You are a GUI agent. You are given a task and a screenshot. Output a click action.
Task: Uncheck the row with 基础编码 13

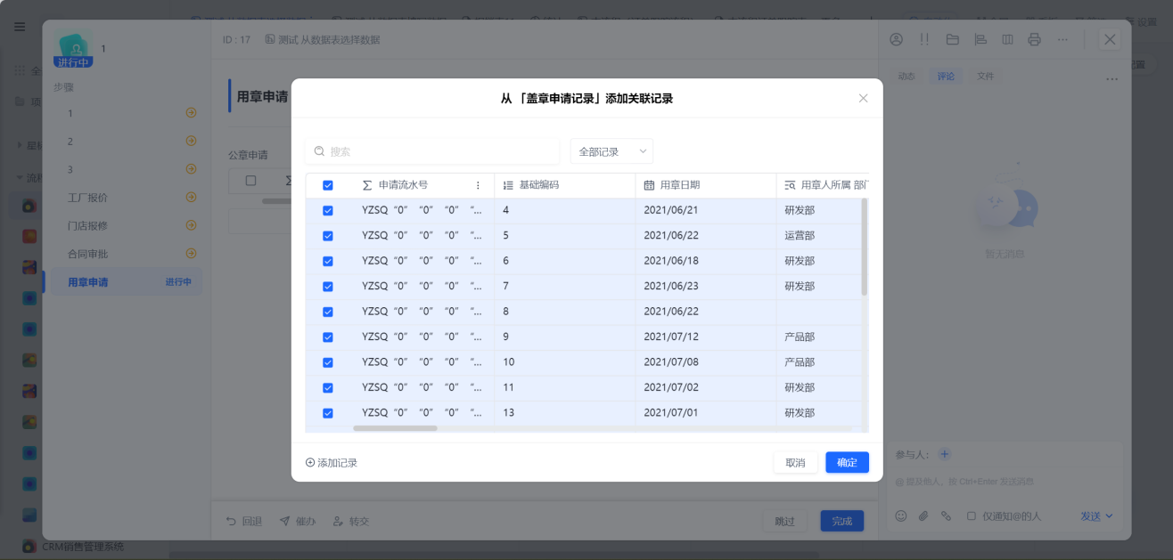(x=328, y=413)
